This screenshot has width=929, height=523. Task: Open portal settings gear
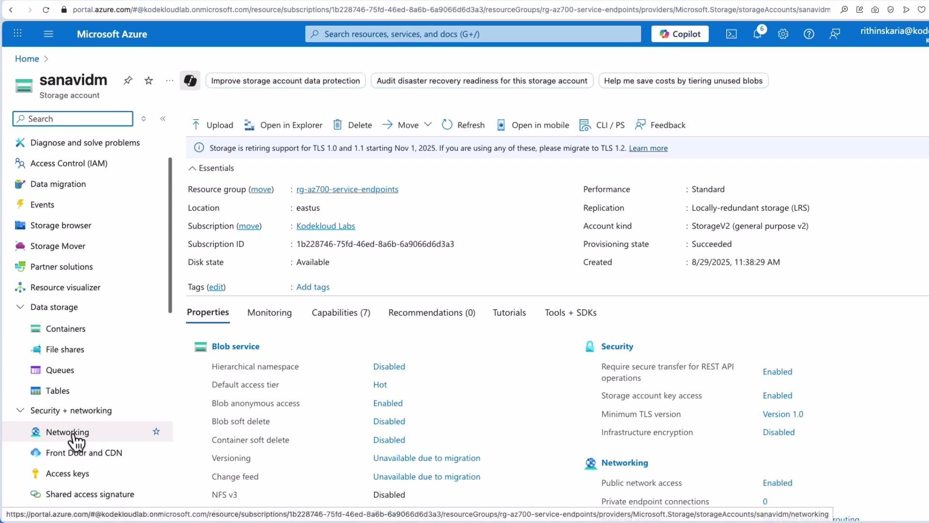click(783, 34)
